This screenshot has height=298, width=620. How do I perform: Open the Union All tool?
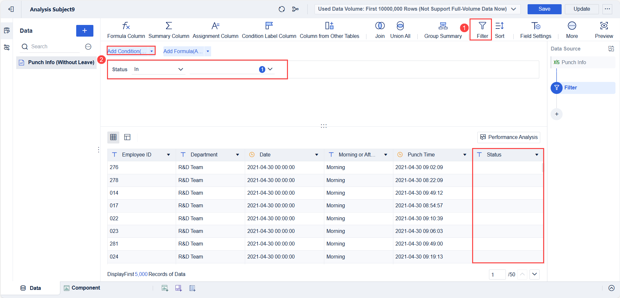(x=400, y=29)
